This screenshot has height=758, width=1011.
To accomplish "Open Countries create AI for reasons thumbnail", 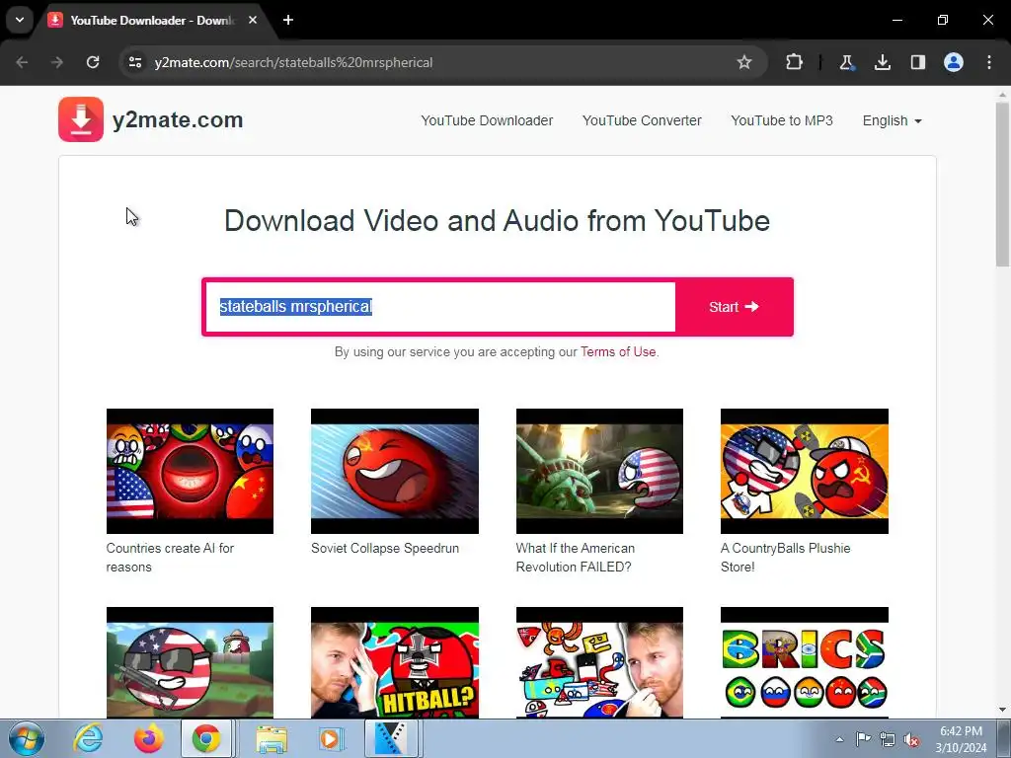I will 190,471.
